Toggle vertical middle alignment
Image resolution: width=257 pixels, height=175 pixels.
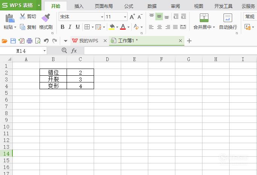tap(159, 16)
